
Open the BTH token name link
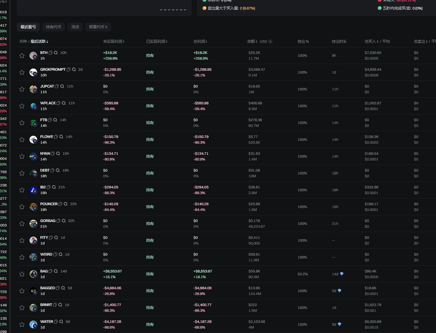coord(44,53)
